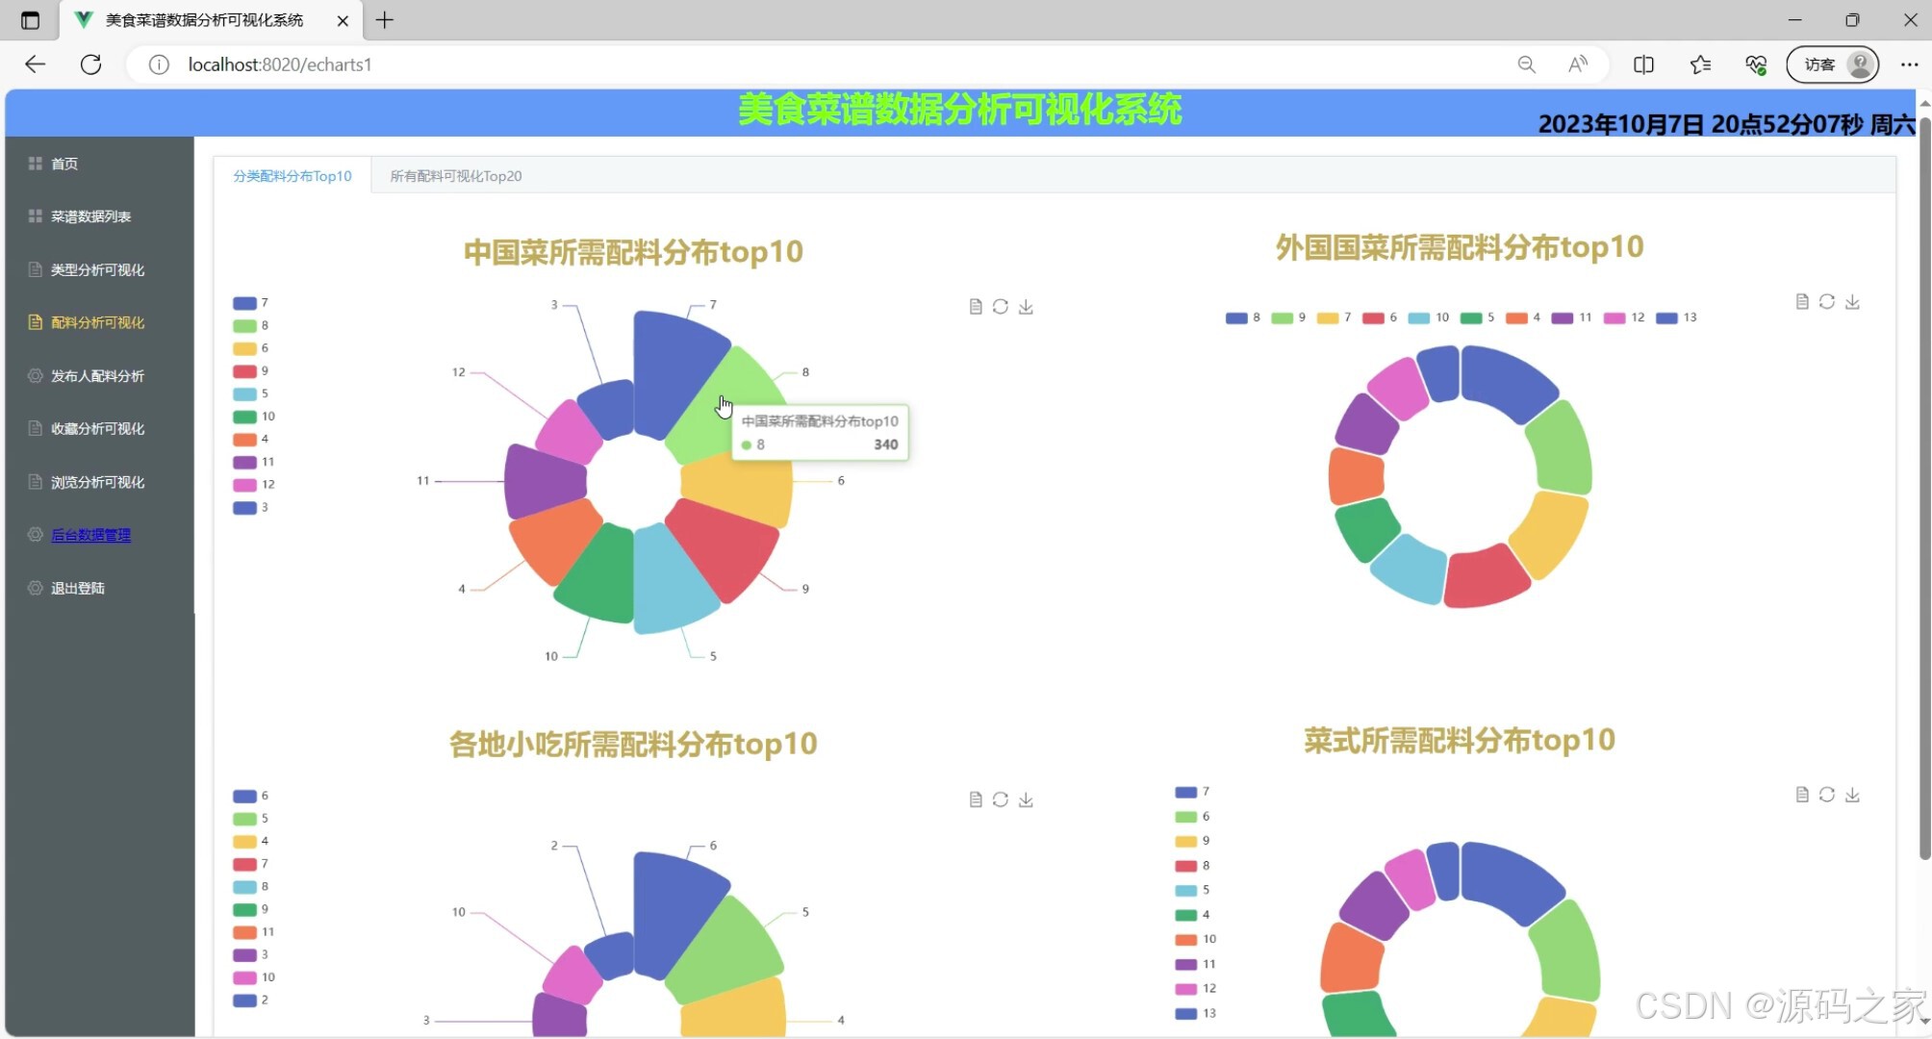
Task: Open data view for 中国菜所需配料 chart
Action: tap(975, 306)
